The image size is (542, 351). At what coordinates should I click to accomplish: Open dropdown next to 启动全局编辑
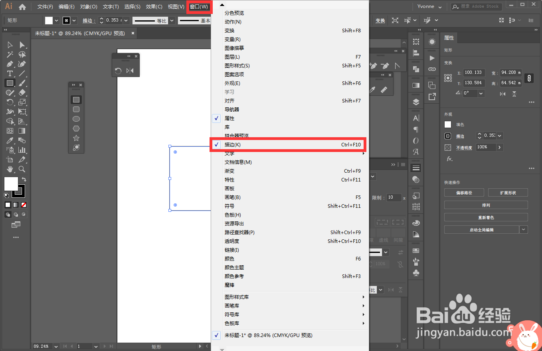524,229
